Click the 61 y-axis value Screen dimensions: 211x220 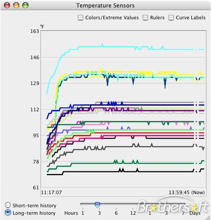click(x=36, y=188)
